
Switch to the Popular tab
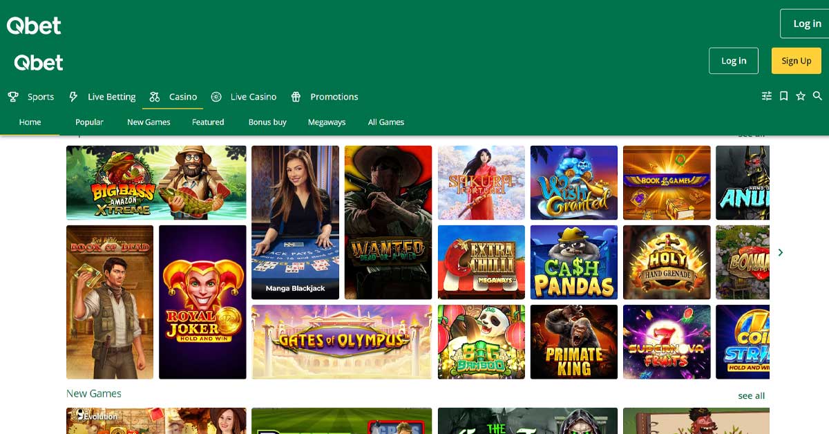pos(89,122)
